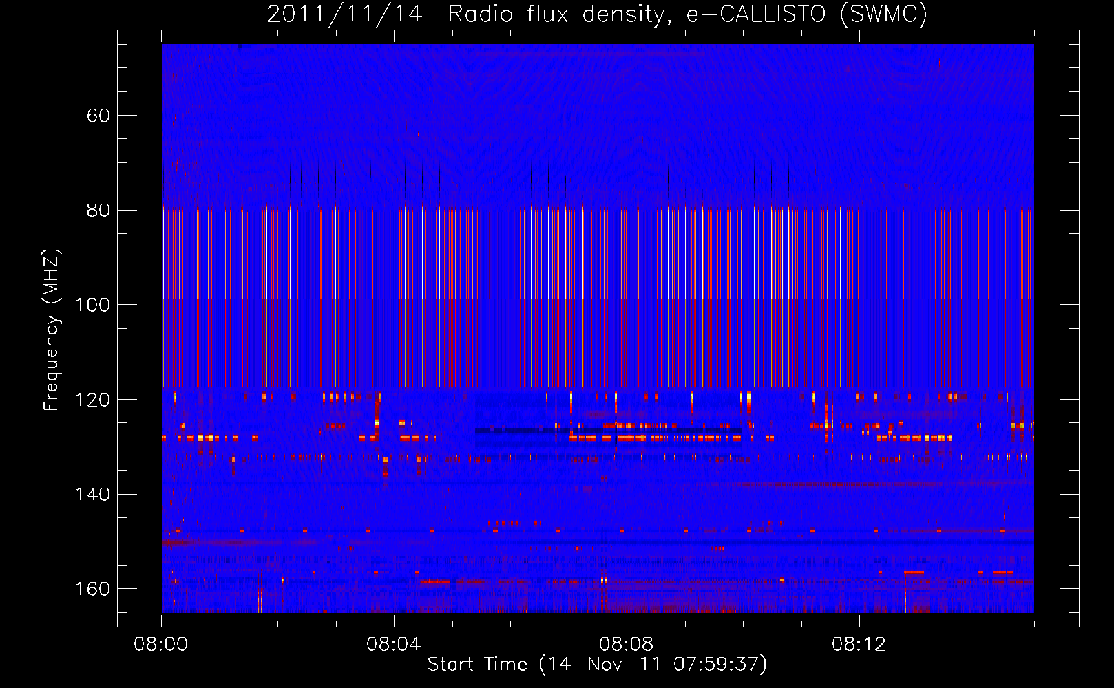Click the '160' frequency tick label

pyautogui.click(x=92, y=589)
